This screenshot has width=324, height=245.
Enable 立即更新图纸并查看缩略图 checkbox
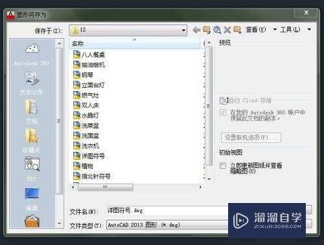[223, 165]
